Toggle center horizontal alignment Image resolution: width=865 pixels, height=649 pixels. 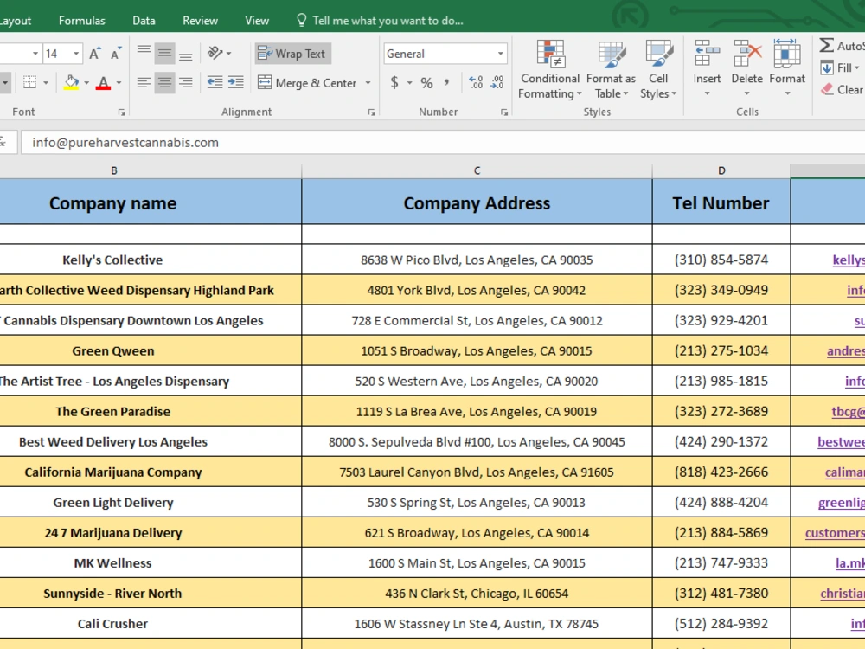coord(164,83)
